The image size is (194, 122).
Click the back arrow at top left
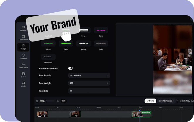click(x=20, y=18)
